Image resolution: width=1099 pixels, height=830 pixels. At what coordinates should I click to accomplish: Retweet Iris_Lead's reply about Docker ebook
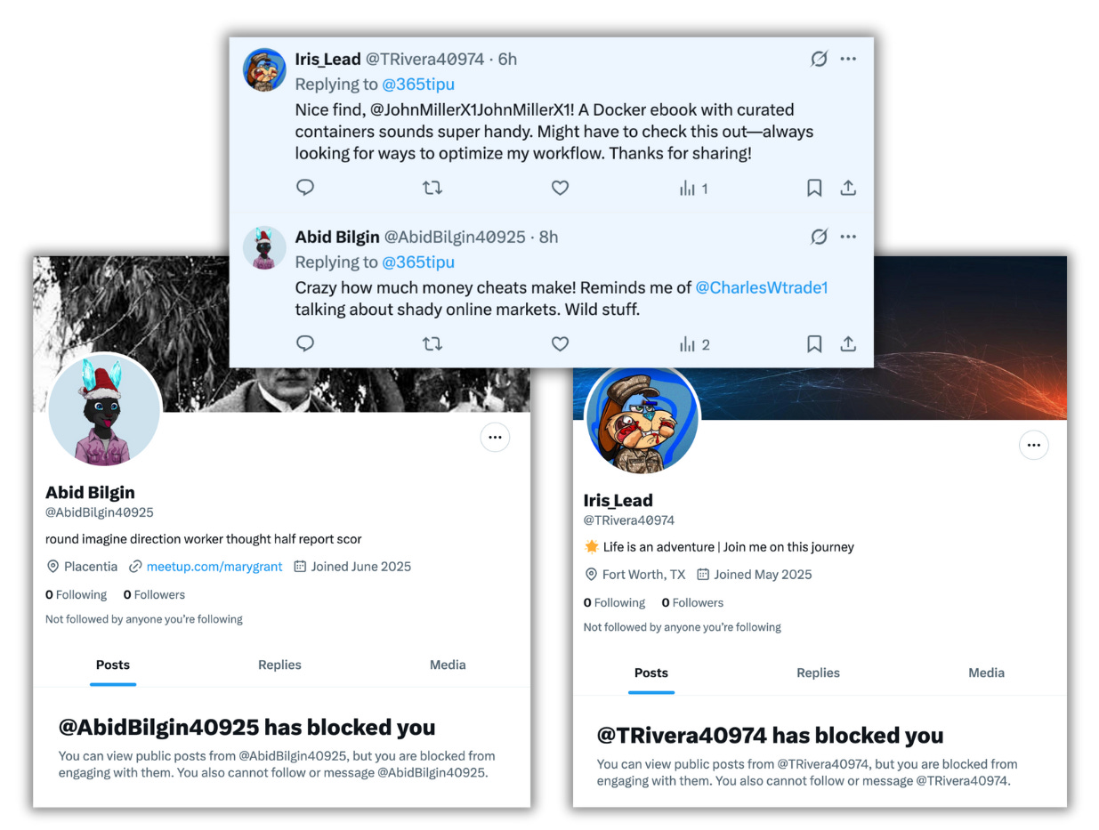tap(432, 188)
